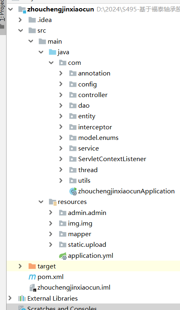This screenshot has width=180, height=310.
Task: Click the dao package icon
Action: (x=73, y=106)
